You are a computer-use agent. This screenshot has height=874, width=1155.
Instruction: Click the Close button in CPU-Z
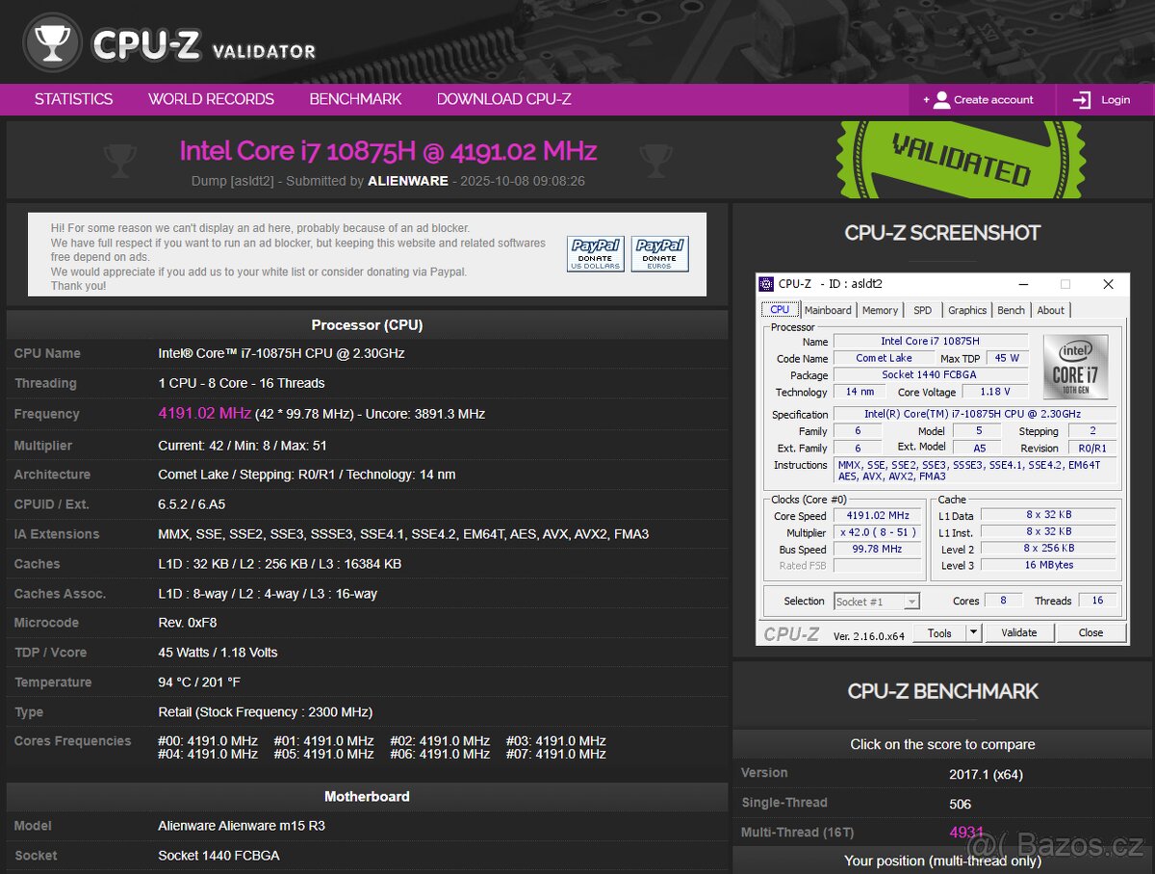coord(1091,632)
